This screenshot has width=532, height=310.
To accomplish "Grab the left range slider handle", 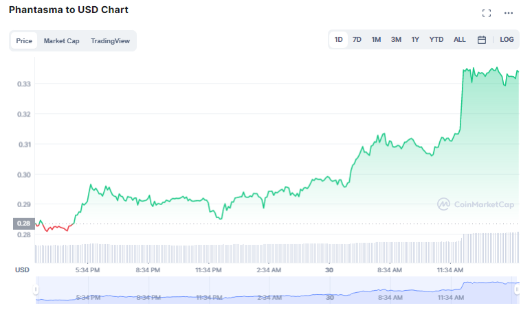I will (x=36, y=289).
